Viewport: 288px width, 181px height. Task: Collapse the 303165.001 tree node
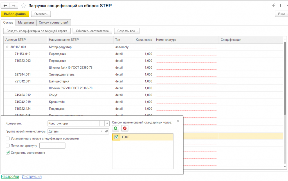tap(7, 47)
